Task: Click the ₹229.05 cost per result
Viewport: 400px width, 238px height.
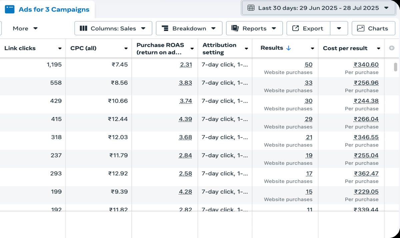Action: 366,191
